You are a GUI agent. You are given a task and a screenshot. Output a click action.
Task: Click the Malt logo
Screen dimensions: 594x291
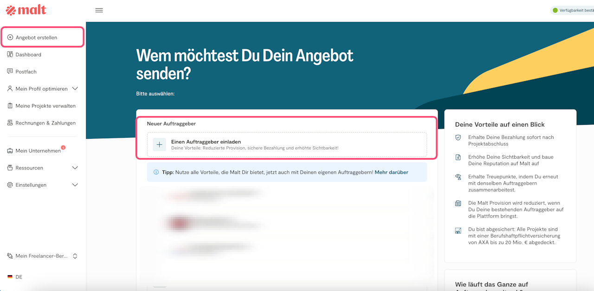26,10
